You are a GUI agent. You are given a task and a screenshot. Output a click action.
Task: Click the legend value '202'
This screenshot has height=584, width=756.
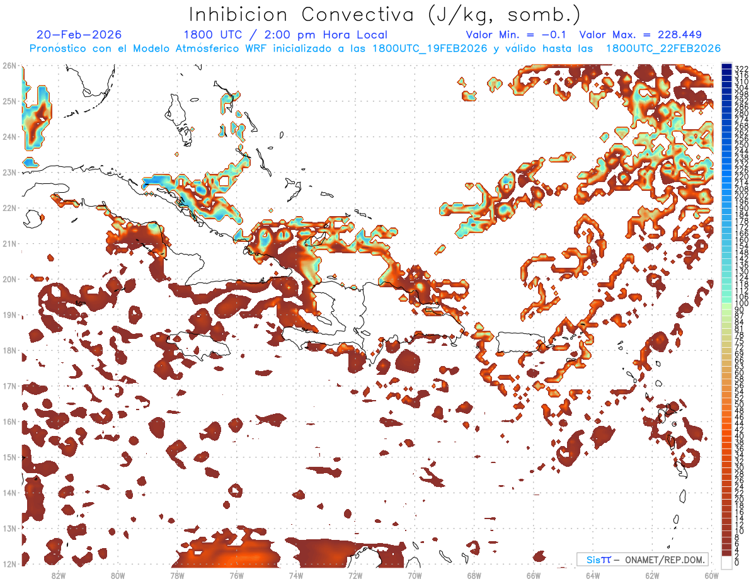pos(742,196)
